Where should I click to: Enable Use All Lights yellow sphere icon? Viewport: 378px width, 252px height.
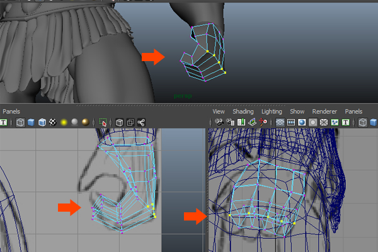(64, 122)
